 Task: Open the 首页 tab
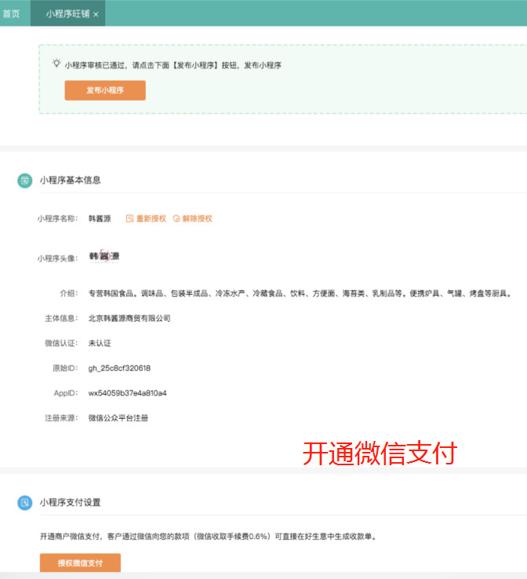point(12,13)
